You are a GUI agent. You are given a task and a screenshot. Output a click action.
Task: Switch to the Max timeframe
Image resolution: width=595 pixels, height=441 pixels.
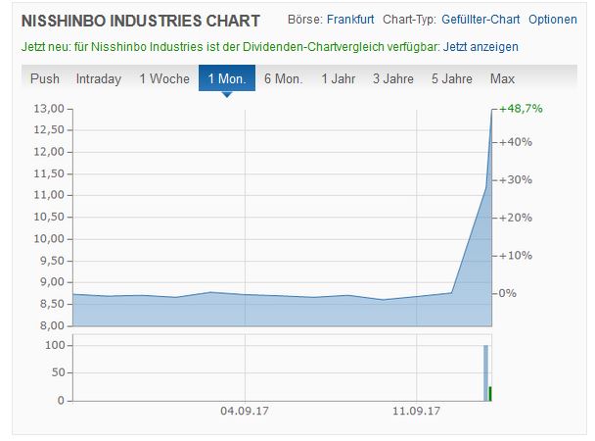502,78
